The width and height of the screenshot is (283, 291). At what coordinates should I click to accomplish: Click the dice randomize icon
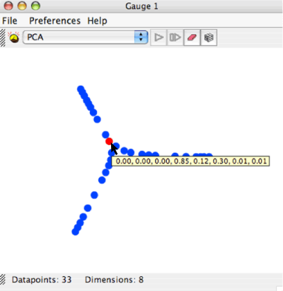pyautogui.click(x=209, y=38)
